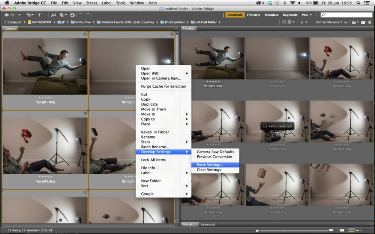Expand the Stack submenu
The height and width of the screenshot is (234, 375).
[x=163, y=142]
